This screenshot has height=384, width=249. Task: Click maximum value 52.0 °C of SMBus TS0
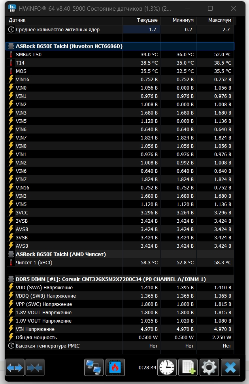click(x=223, y=54)
